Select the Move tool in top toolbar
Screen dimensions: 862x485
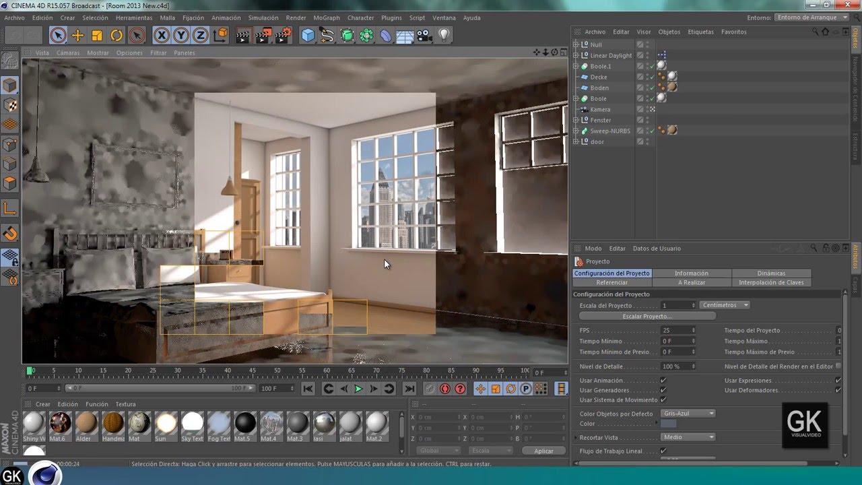tap(77, 36)
